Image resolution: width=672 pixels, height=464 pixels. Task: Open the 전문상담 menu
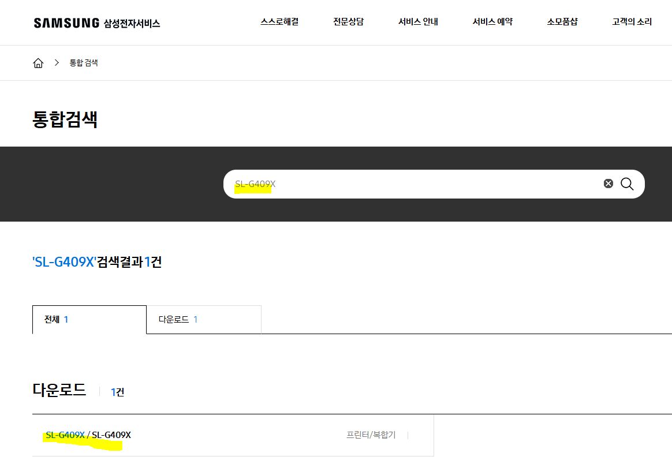click(349, 21)
